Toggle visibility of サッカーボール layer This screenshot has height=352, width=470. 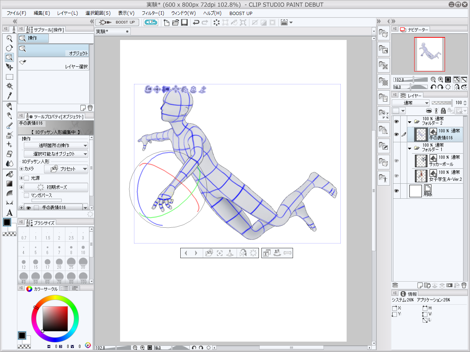click(x=396, y=161)
